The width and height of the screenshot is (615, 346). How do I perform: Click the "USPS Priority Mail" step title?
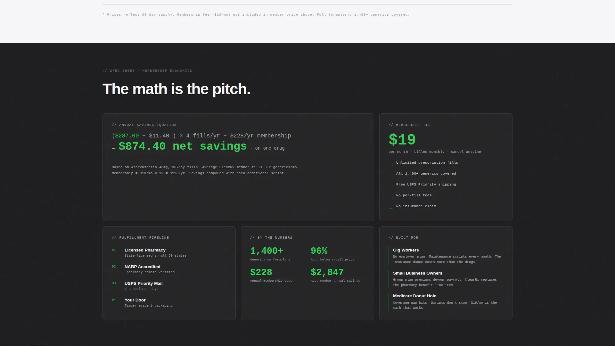143,284
